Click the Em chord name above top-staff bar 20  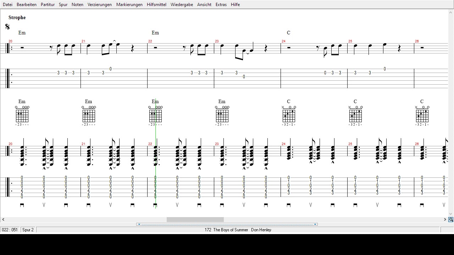(x=22, y=33)
